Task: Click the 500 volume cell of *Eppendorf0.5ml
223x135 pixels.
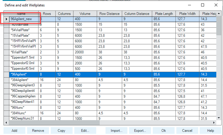Action: 85,69
